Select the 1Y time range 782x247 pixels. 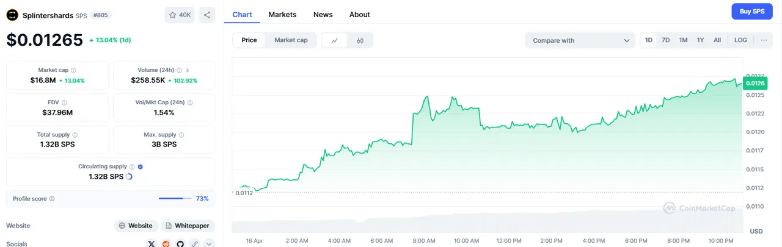pyautogui.click(x=701, y=40)
